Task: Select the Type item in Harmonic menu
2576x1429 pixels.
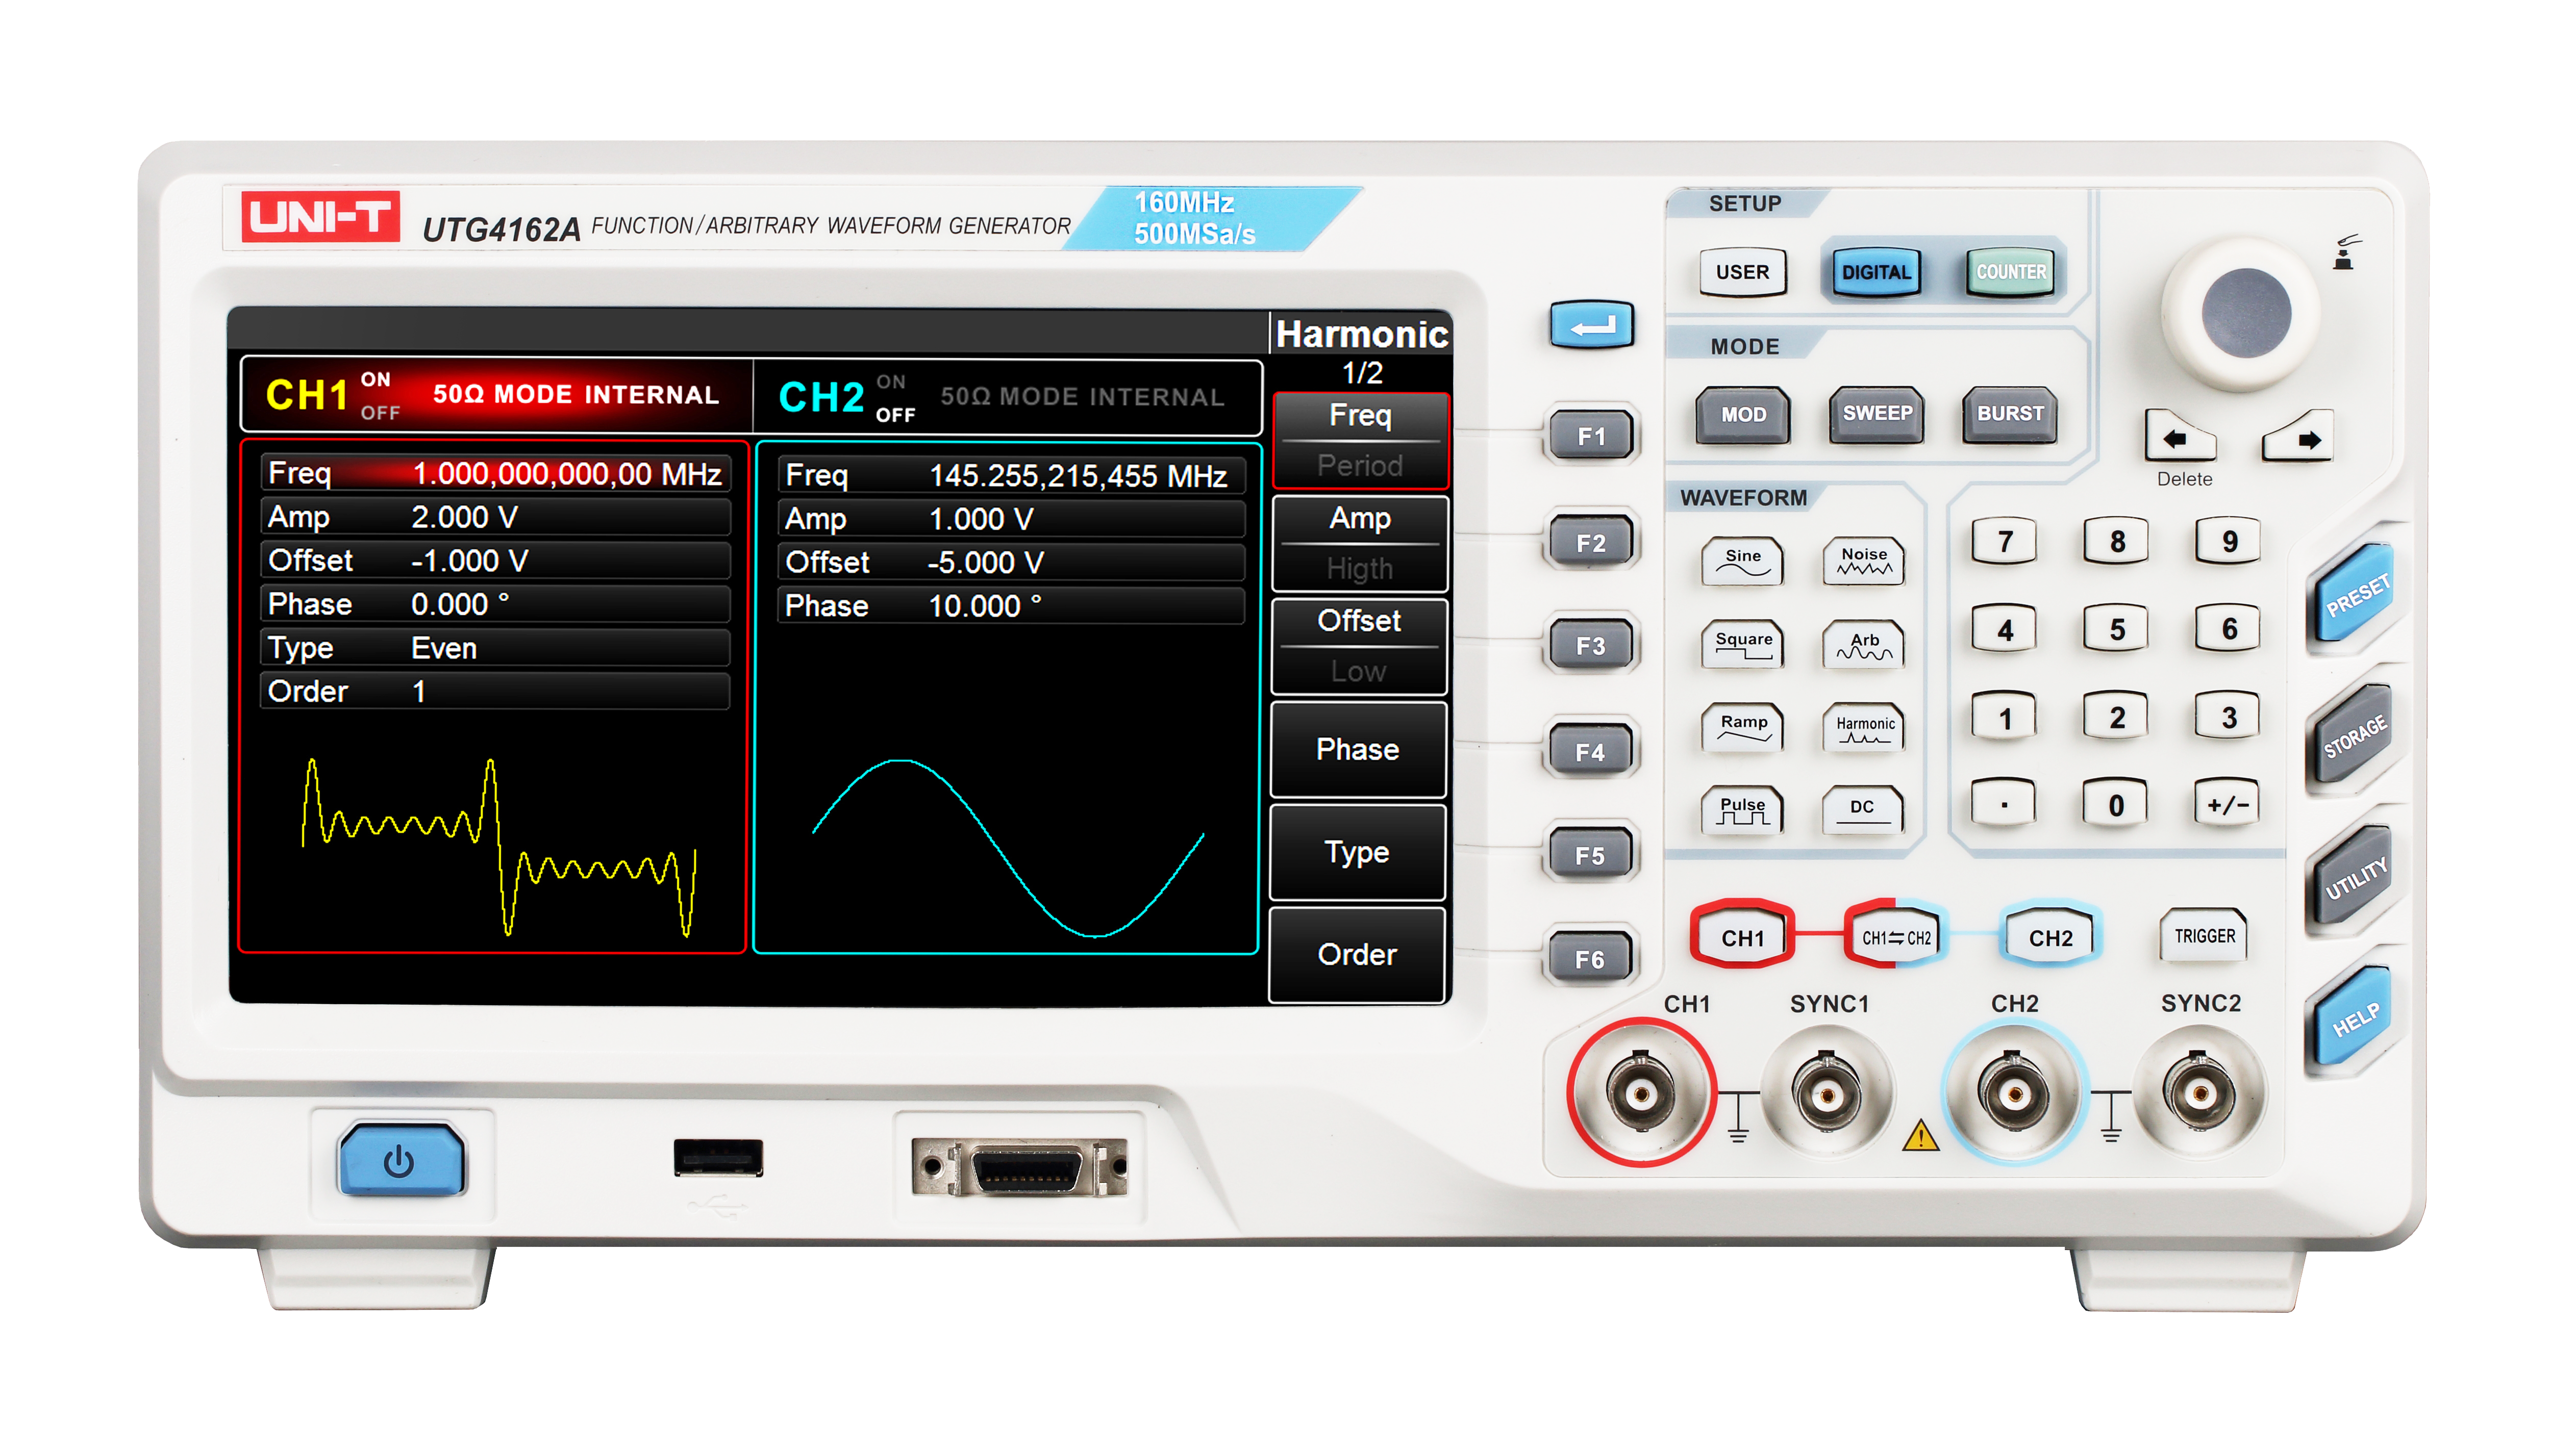Action: pos(1357,851)
